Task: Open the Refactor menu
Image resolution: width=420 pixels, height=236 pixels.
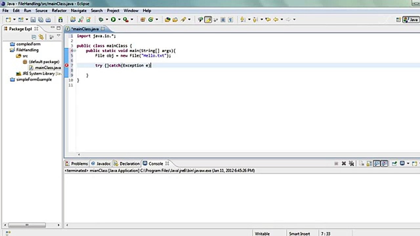Action: click(59, 10)
